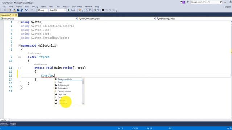Click the wrench icon beside BufferHeight
Viewport: 232px width, 130px height.
pos(56,85)
